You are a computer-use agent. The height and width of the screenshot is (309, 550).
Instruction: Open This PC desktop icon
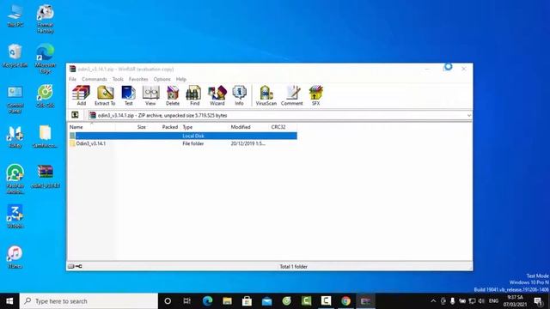(x=15, y=15)
